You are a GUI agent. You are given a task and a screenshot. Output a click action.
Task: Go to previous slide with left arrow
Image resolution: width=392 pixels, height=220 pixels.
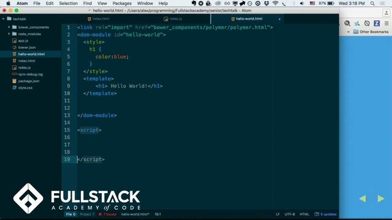point(363,199)
